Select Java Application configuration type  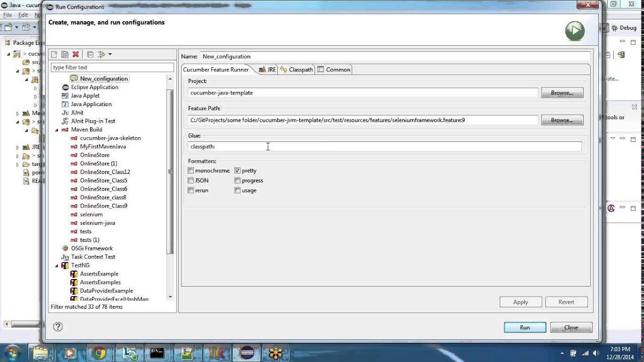pyautogui.click(x=91, y=104)
